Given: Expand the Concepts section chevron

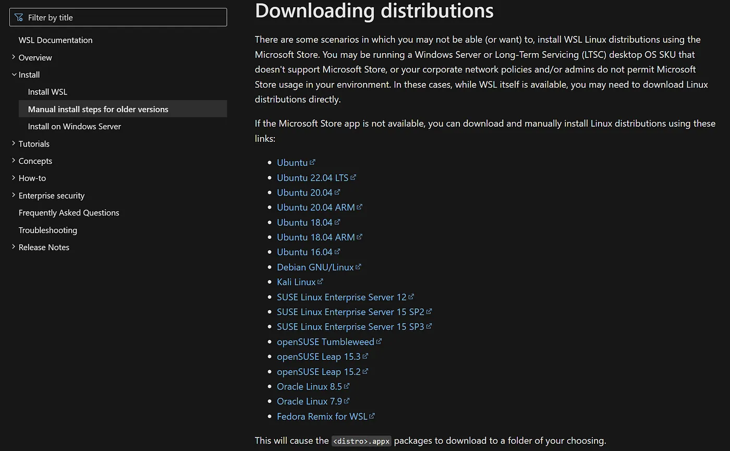Looking at the screenshot, I should tap(14, 161).
